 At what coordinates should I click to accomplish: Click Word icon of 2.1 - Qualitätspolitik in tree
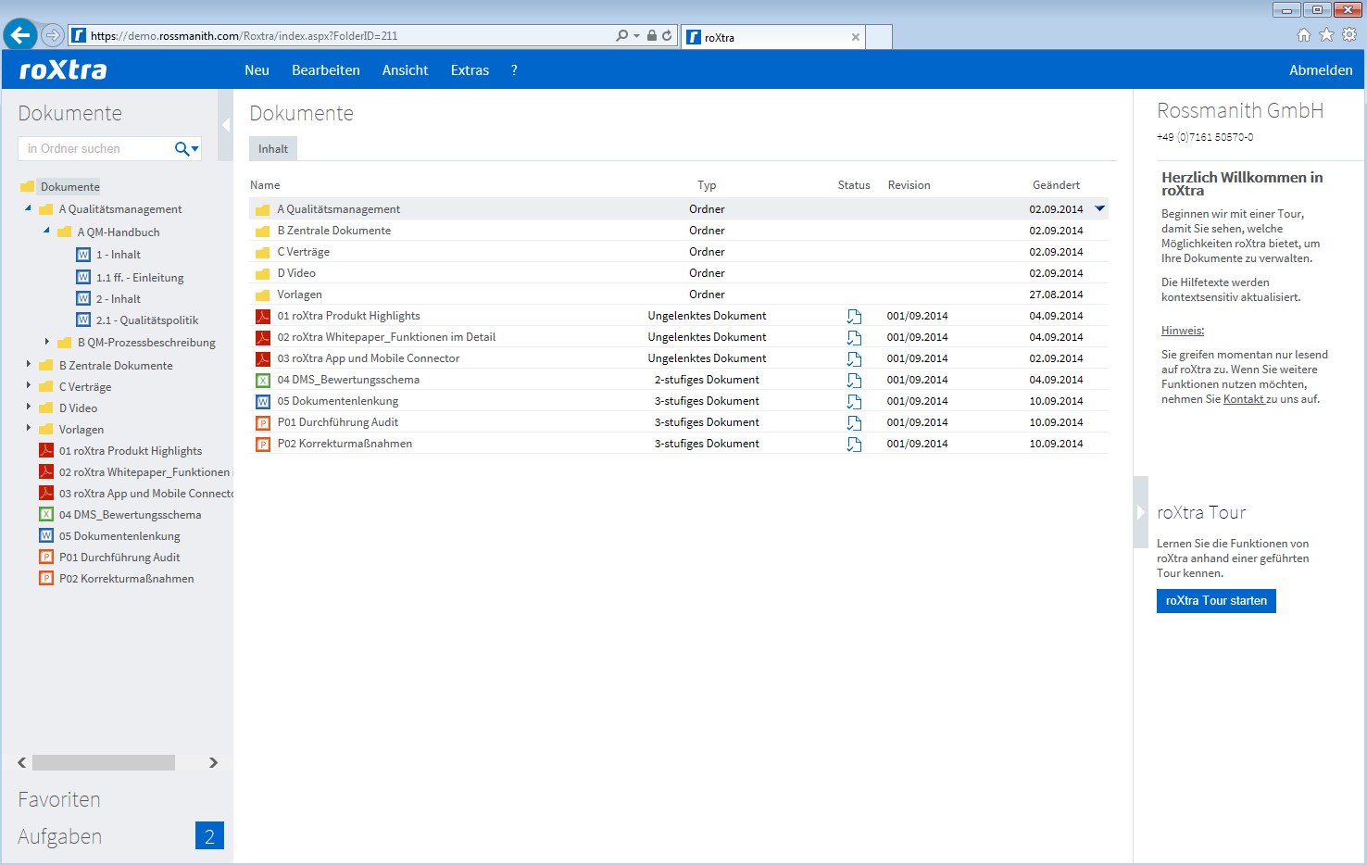tap(83, 320)
